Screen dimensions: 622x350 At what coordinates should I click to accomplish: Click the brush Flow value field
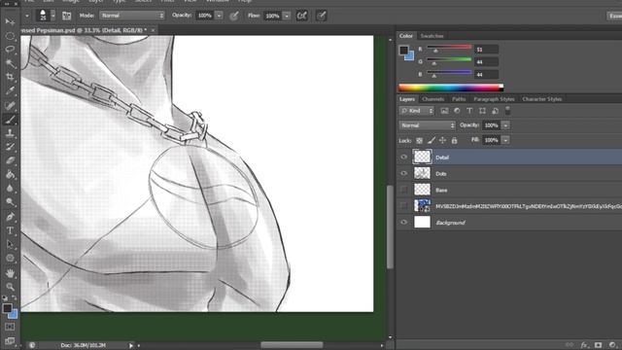pyautogui.click(x=272, y=16)
